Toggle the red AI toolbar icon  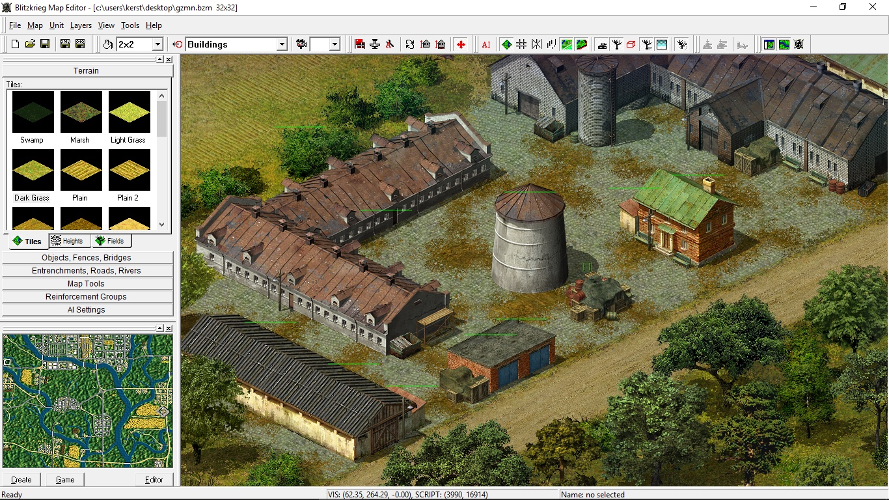coord(486,44)
